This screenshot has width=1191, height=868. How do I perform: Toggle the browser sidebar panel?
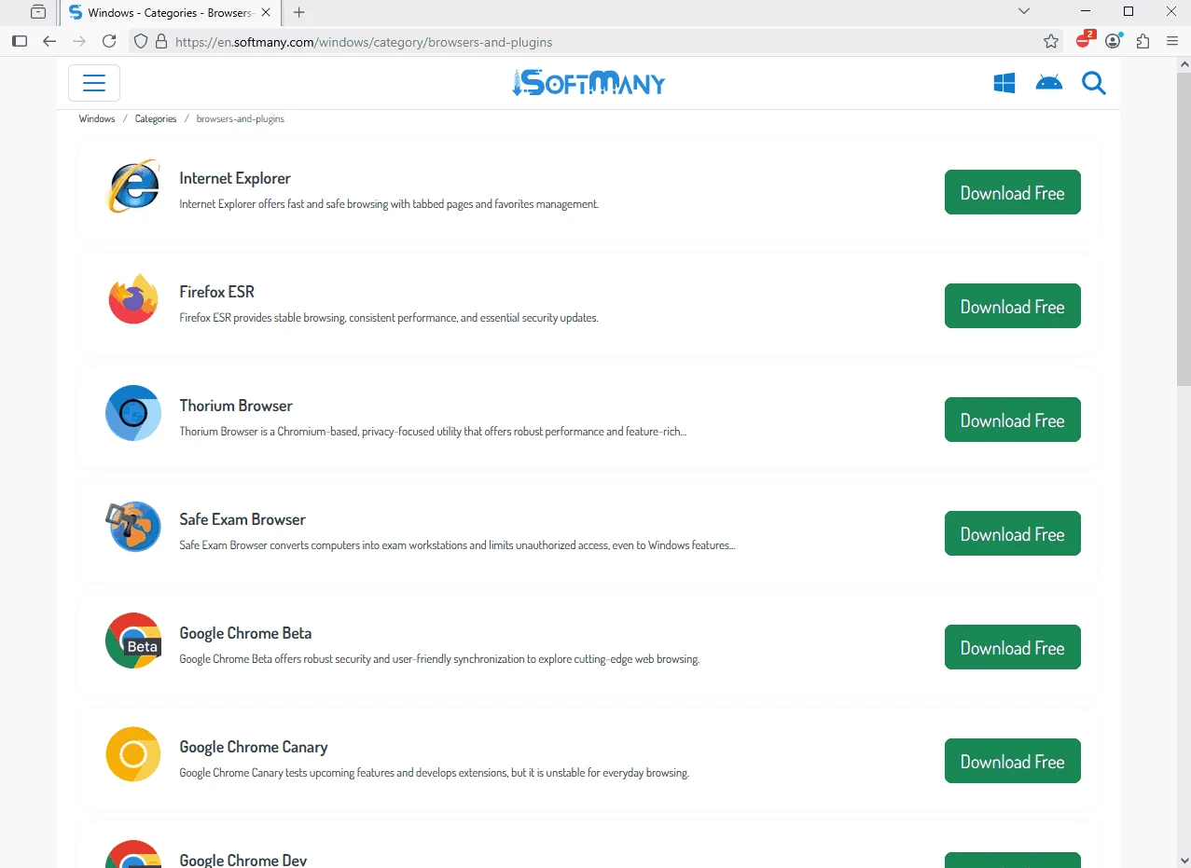(20, 41)
